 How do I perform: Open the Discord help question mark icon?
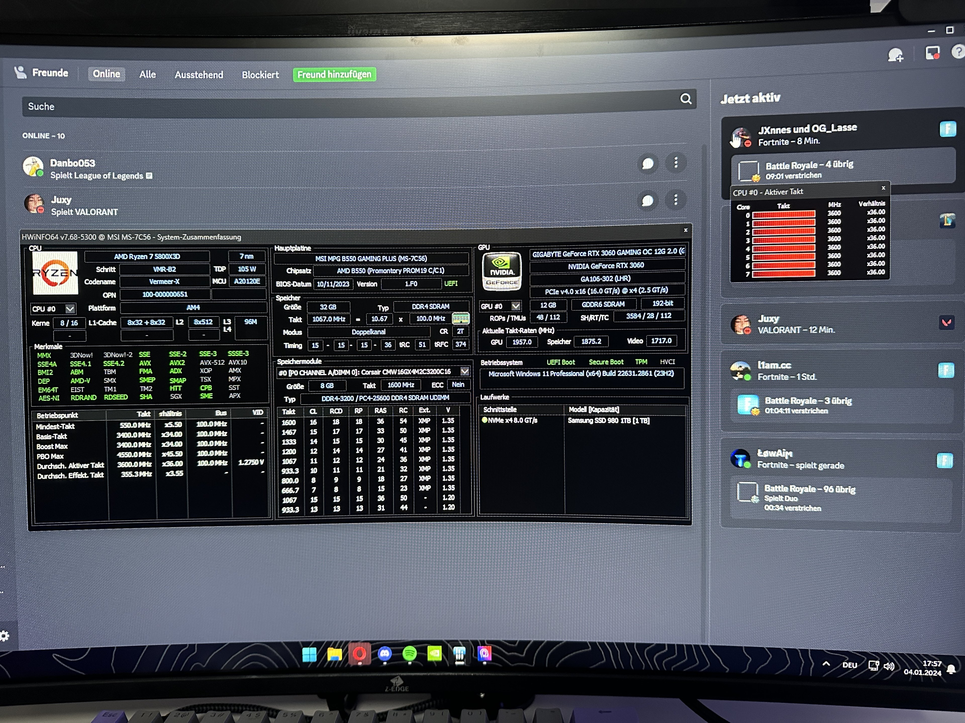tap(958, 52)
